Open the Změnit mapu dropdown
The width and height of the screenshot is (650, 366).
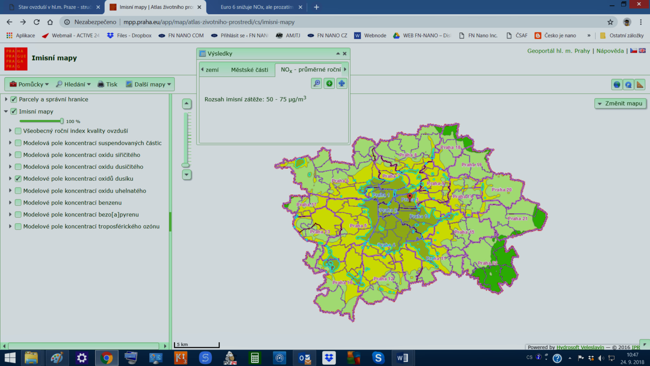[620, 103]
